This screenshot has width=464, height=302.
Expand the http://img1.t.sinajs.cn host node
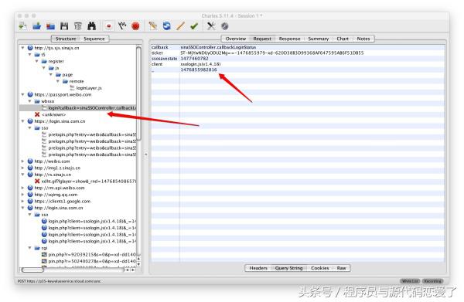point(22,168)
